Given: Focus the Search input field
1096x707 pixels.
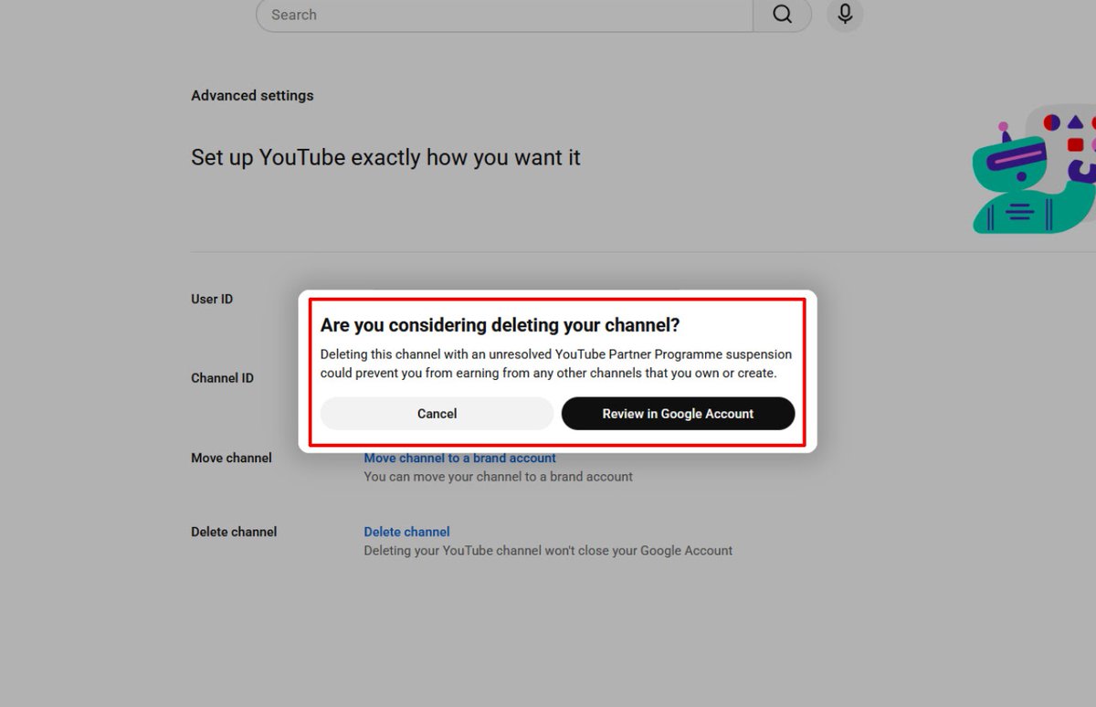Looking at the screenshot, I should coord(504,15).
